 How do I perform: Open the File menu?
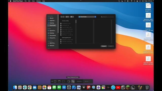pos(25,1)
